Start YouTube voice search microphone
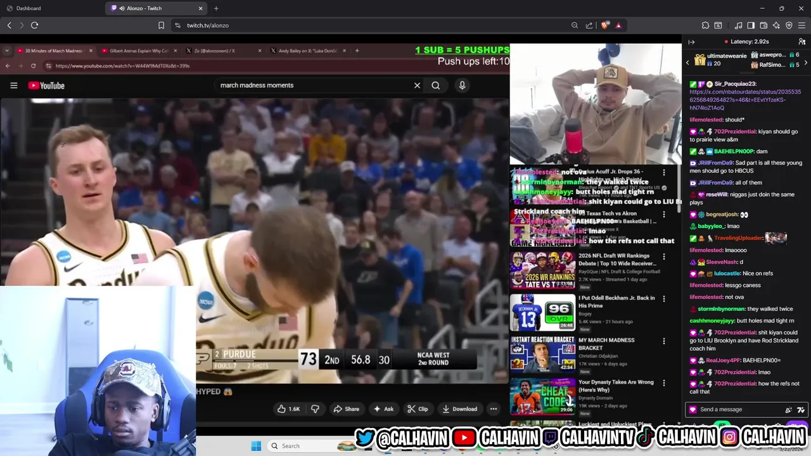The width and height of the screenshot is (811, 456). pyautogui.click(x=462, y=85)
